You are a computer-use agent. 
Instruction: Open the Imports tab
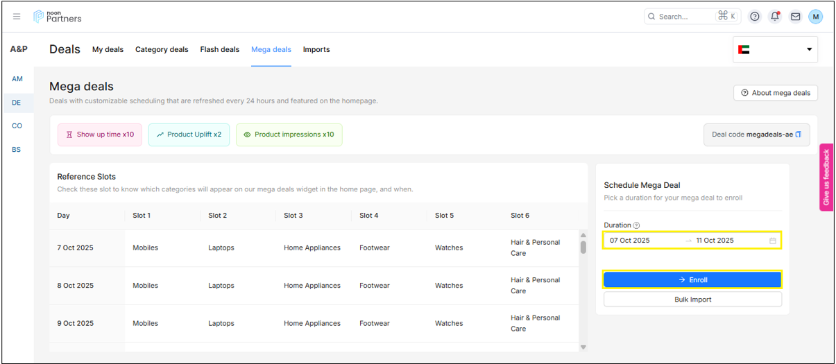pos(316,50)
